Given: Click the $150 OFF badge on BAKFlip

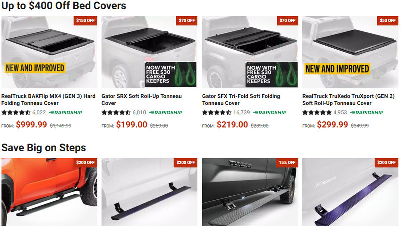Looking at the screenshot, I should coord(85,21).
